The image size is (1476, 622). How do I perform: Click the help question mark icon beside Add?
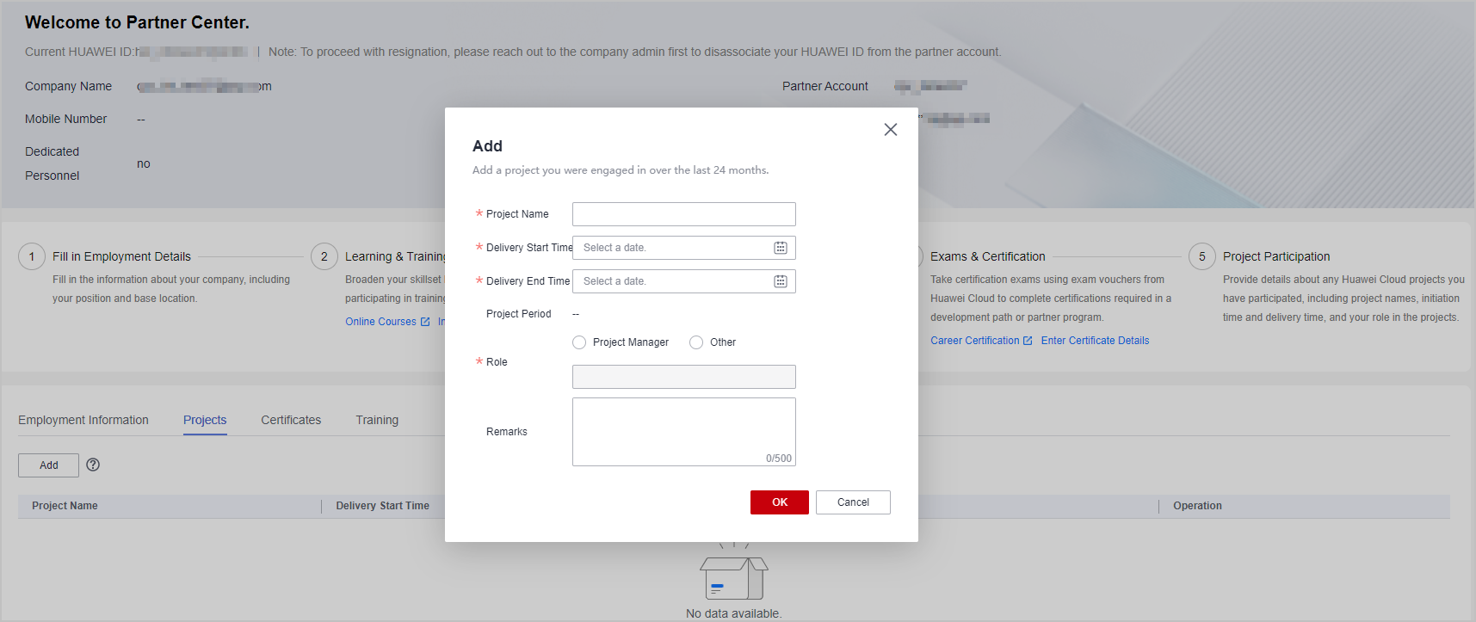click(93, 465)
